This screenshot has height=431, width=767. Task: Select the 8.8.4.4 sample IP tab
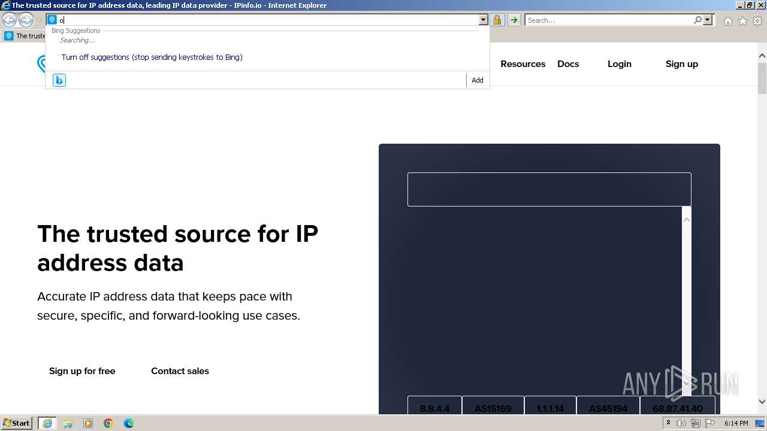click(x=434, y=408)
